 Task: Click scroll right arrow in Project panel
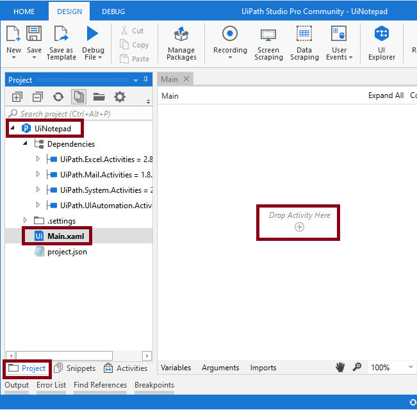(x=147, y=356)
